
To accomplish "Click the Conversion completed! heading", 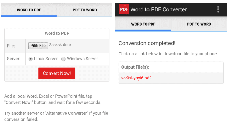I will 147,43.
